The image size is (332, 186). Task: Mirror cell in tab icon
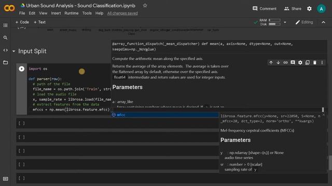click(x=308, y=63)
